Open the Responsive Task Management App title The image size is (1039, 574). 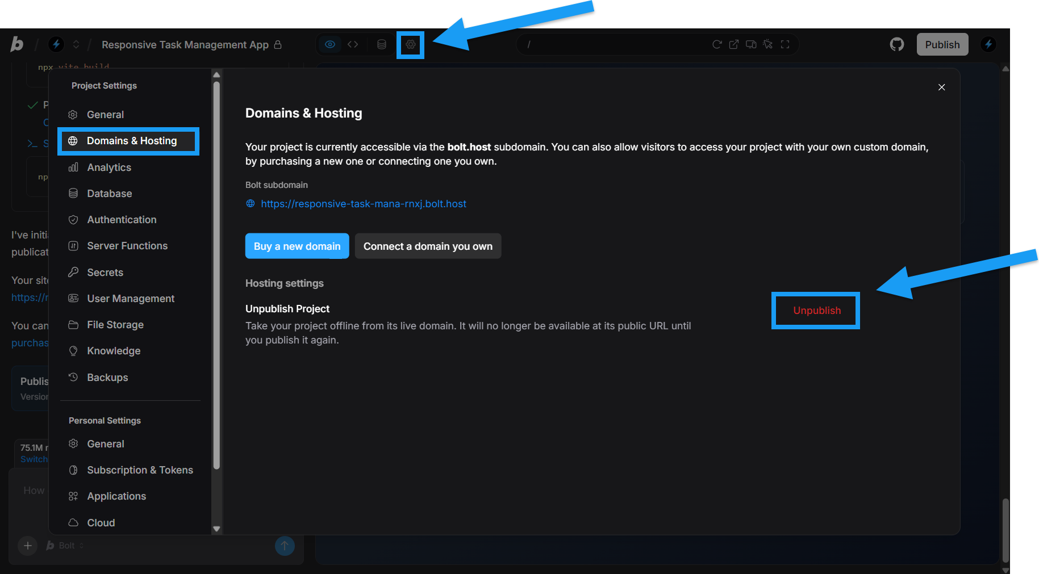coord(185,44)
